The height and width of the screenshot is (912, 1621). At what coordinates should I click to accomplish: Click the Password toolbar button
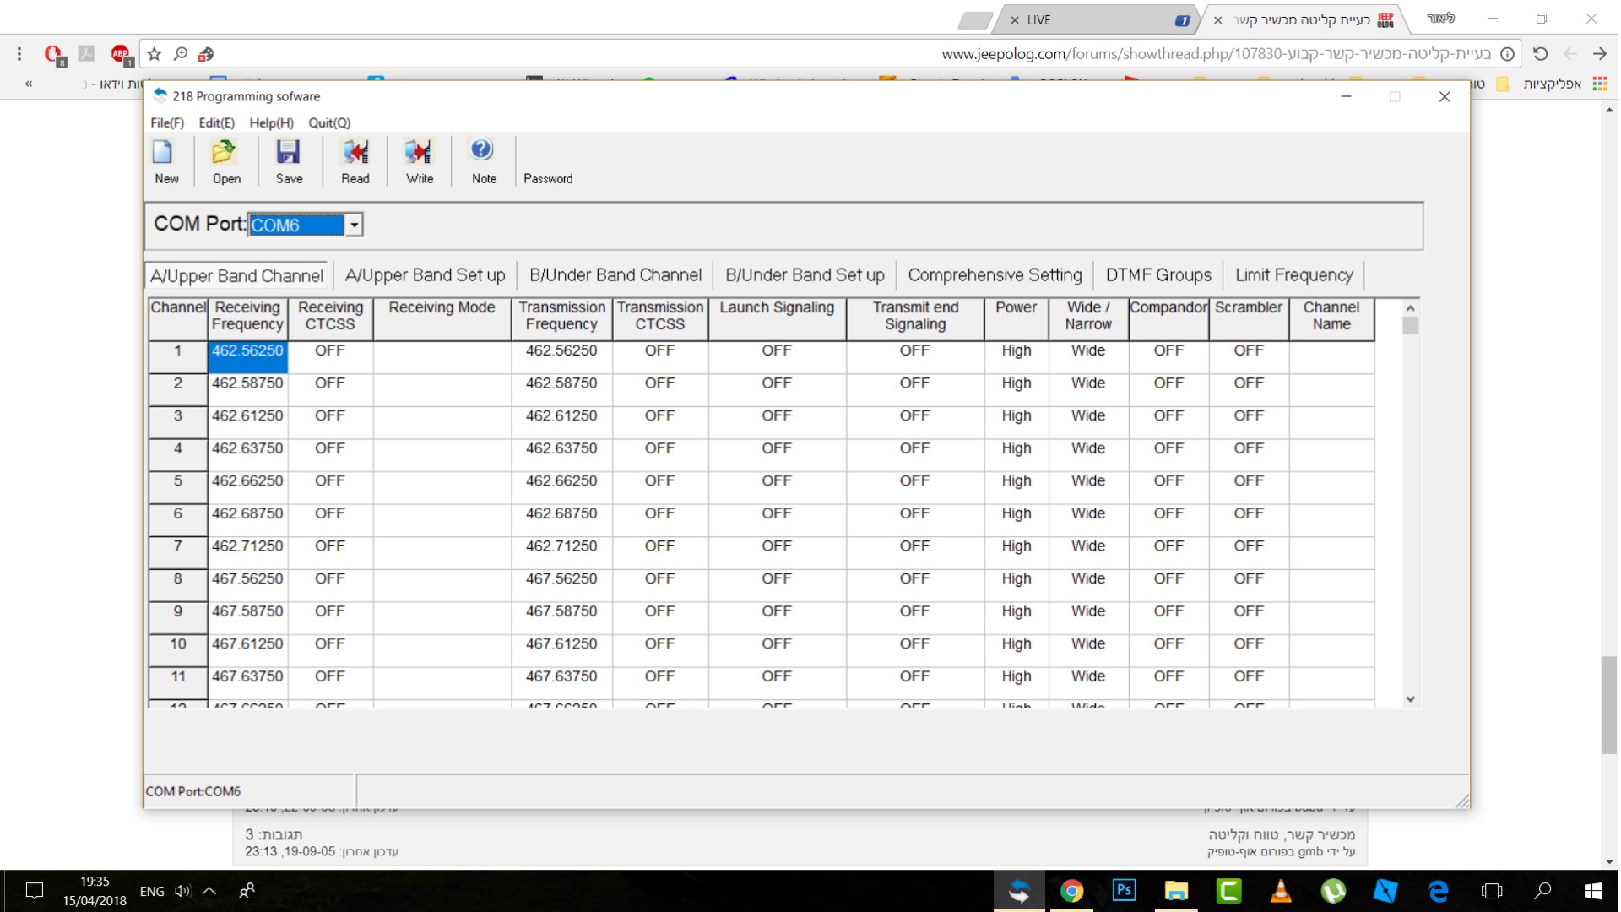547,178
